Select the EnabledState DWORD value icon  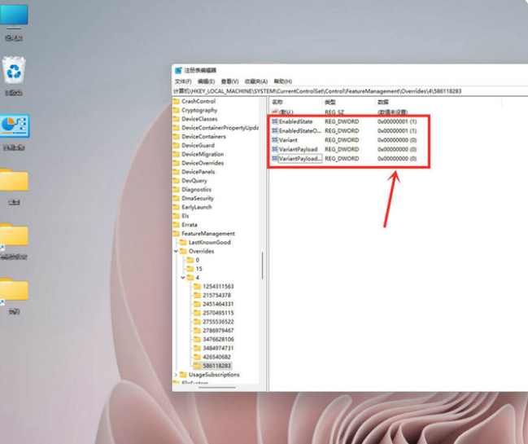pos(275,121)
